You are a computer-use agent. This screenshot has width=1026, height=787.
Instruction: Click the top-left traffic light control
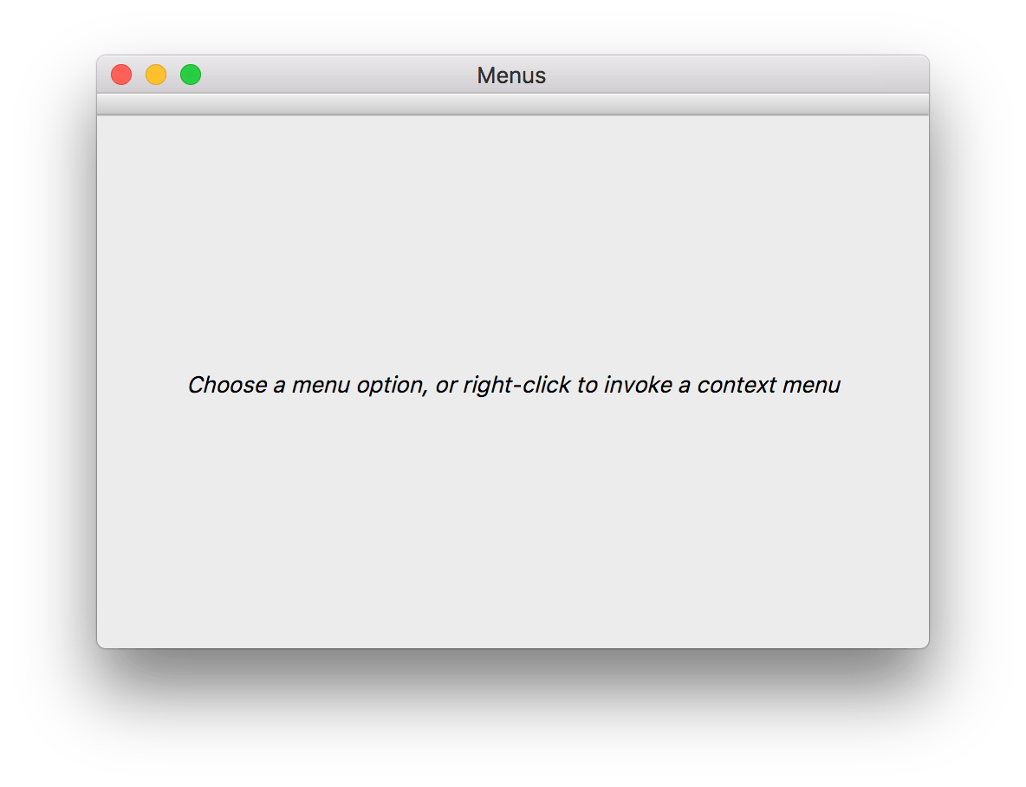121,75
